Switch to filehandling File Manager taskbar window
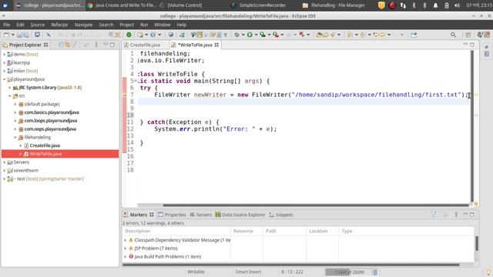Image resolution: width=493 pixels, height=277 pixels. tap(334, 5)
